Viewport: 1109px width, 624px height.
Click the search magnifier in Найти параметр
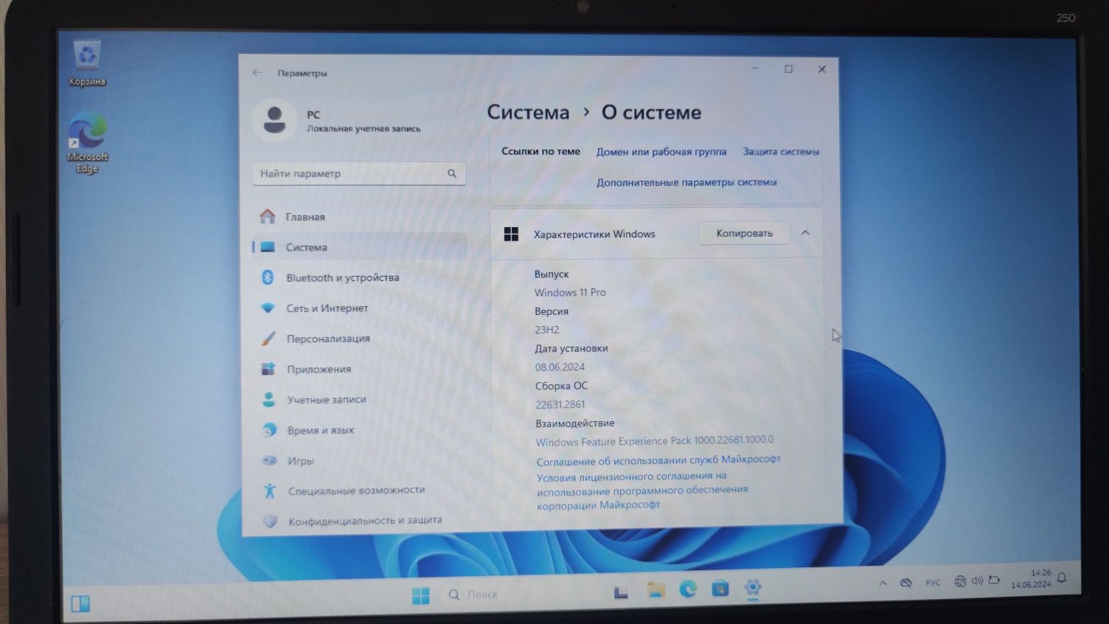point(452,173)
